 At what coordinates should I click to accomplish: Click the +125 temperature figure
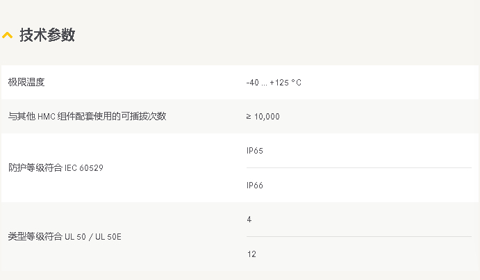point(279,83)
